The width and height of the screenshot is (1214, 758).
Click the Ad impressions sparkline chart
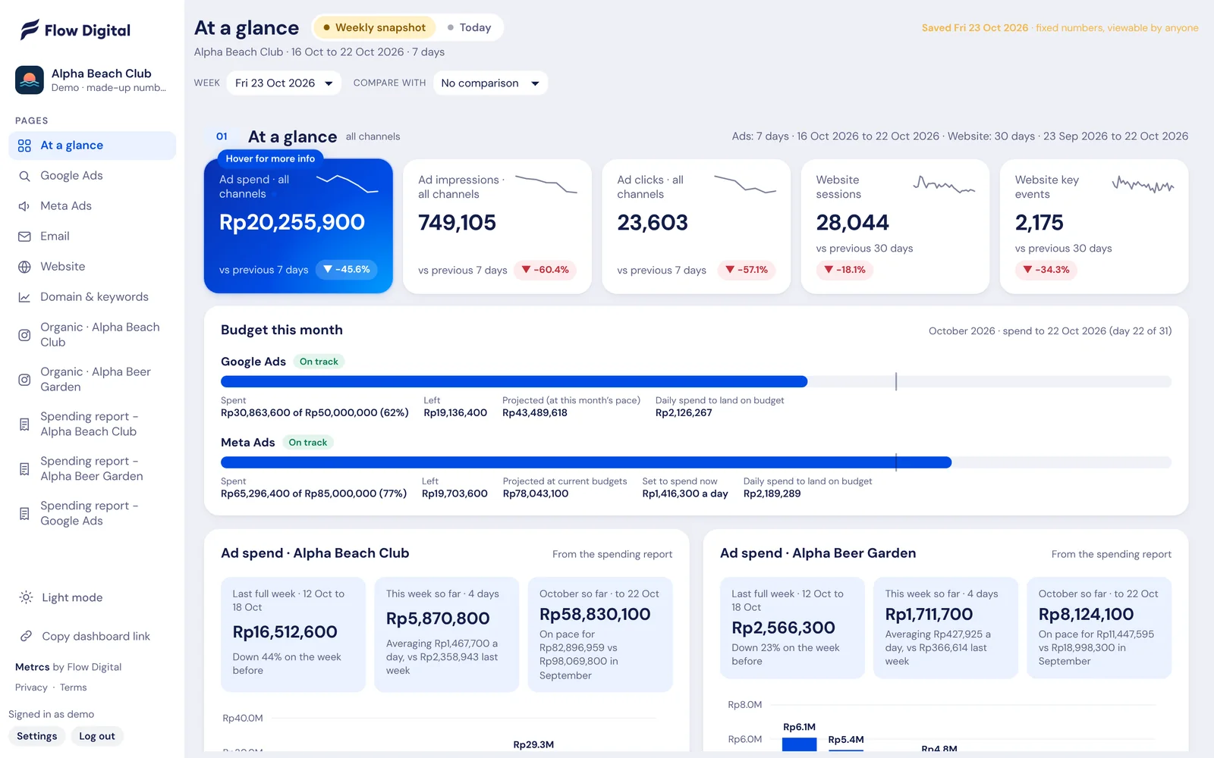[x=546, y=184]
